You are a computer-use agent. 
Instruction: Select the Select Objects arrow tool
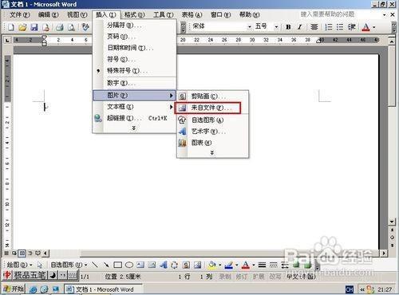click(x=40, y=265)
